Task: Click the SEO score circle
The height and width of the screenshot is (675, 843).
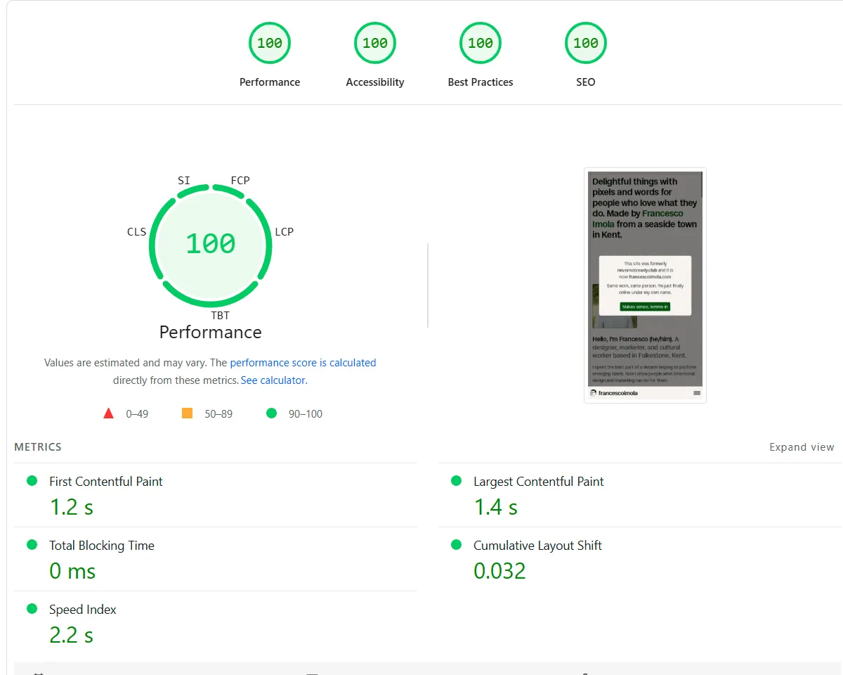Action: click(585, 43)
